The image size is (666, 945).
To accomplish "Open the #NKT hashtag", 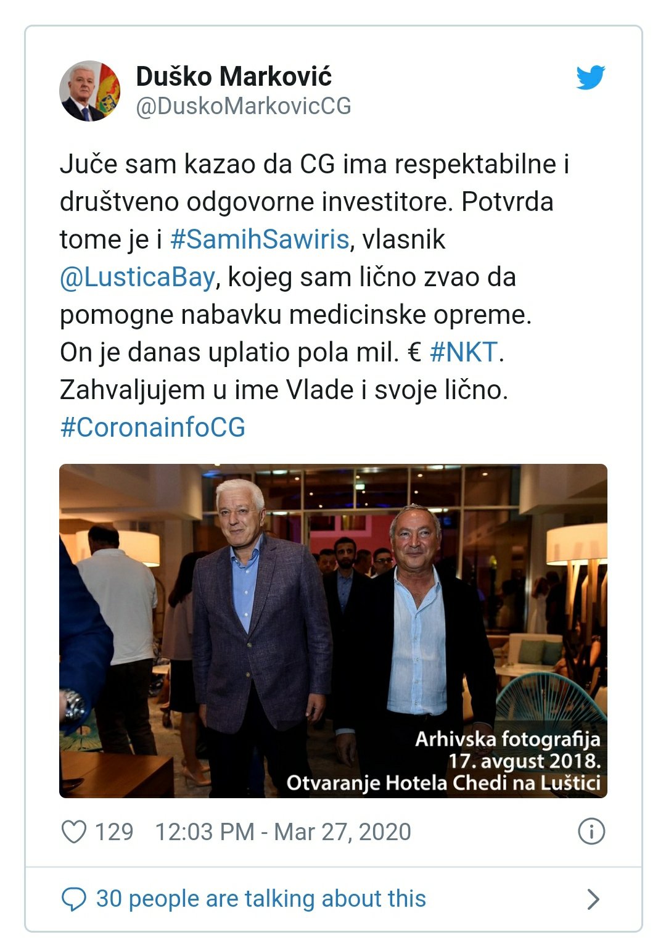I will 463,352.
